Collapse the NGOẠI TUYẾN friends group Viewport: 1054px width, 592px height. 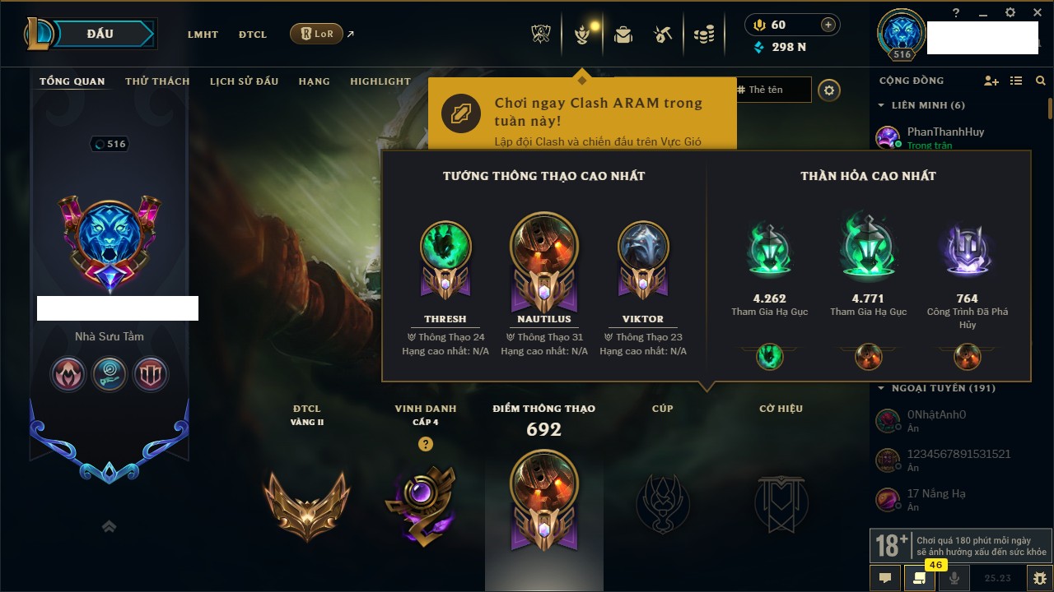click(881, 388)
